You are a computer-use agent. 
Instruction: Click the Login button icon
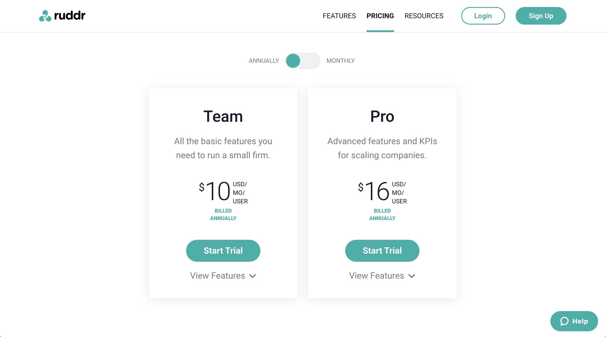483,16
